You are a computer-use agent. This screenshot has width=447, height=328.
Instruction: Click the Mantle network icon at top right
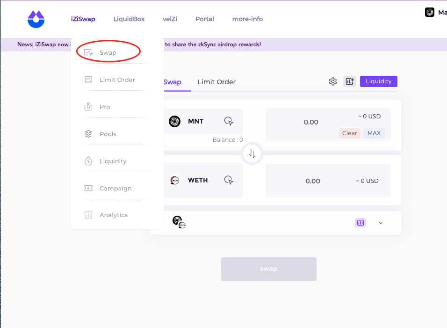[430, 12]
